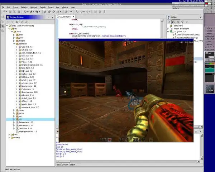Expand the test folder node
This screenshot has width=215, height=172.
coord(9,134)
